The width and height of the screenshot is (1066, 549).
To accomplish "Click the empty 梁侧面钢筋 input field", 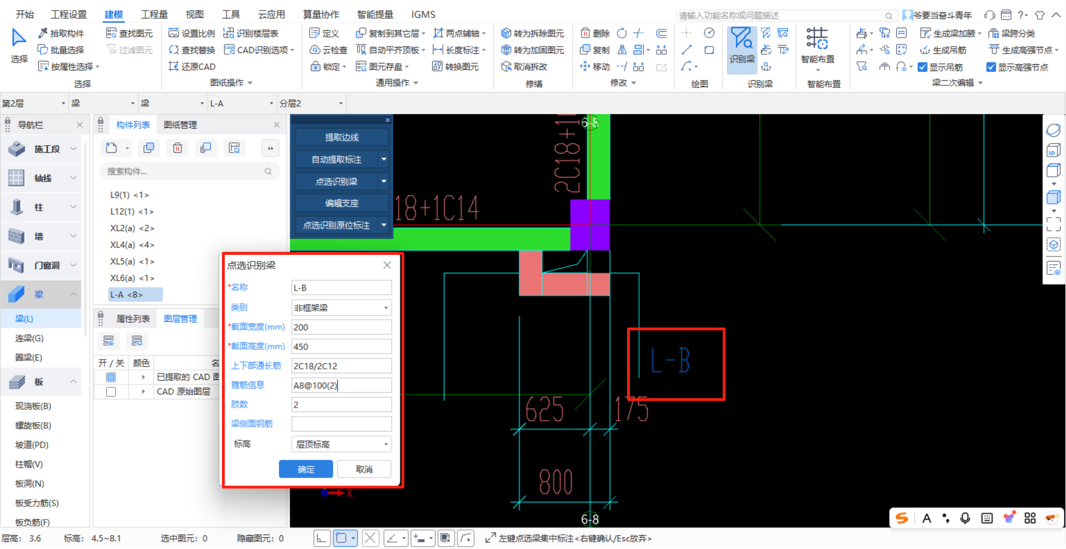I will [x=341, y=424].
